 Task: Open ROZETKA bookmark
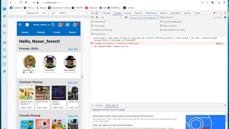tap(77, 8)
